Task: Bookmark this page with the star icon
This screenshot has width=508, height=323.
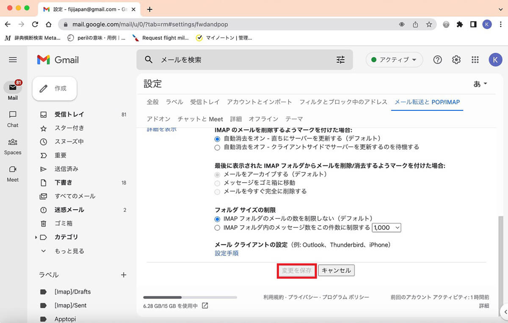Action: [x=429, y=25]
